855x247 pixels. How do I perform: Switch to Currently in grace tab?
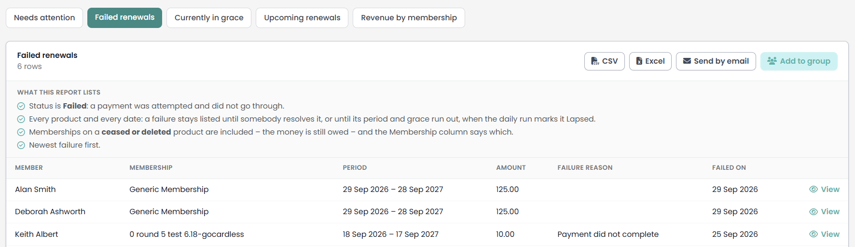[x=209, y=18]
